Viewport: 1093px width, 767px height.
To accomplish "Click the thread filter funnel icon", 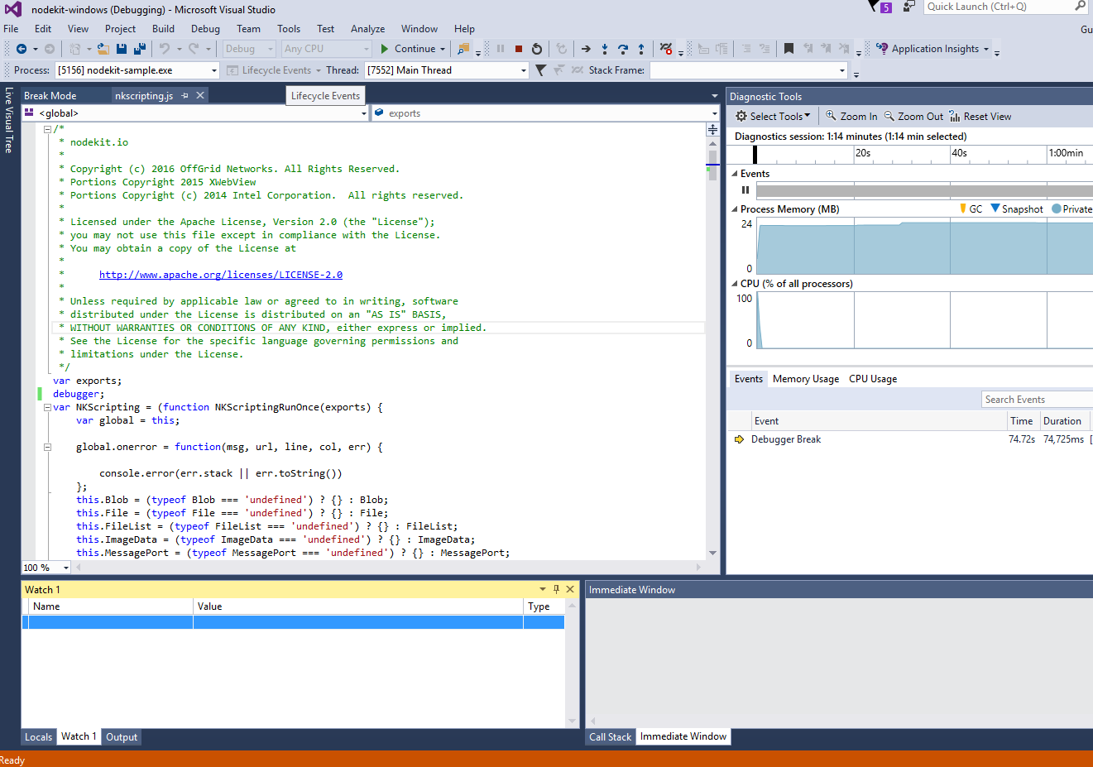I will tap(540, 70).
